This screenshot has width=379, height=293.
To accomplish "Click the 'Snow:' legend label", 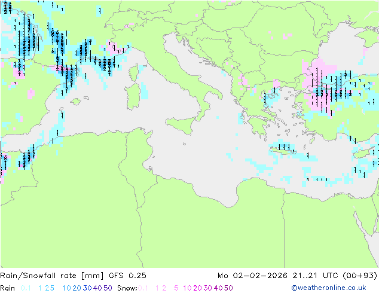I will [127, 288].
